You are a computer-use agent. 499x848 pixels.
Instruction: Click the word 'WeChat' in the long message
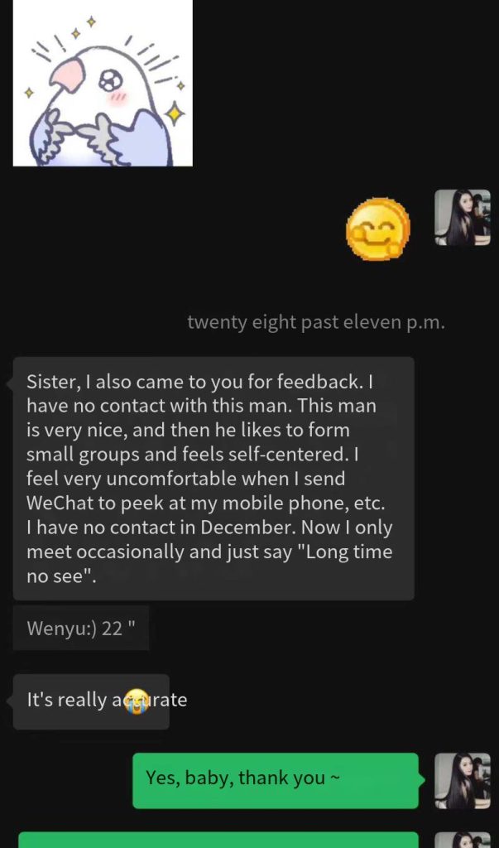click(61, 503)
